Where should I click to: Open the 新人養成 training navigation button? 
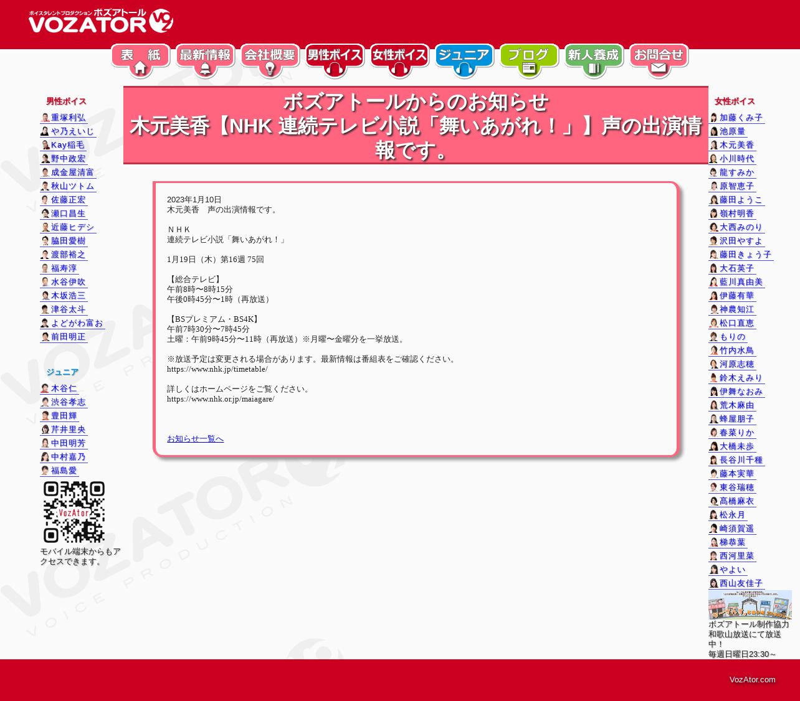point(594,61)
